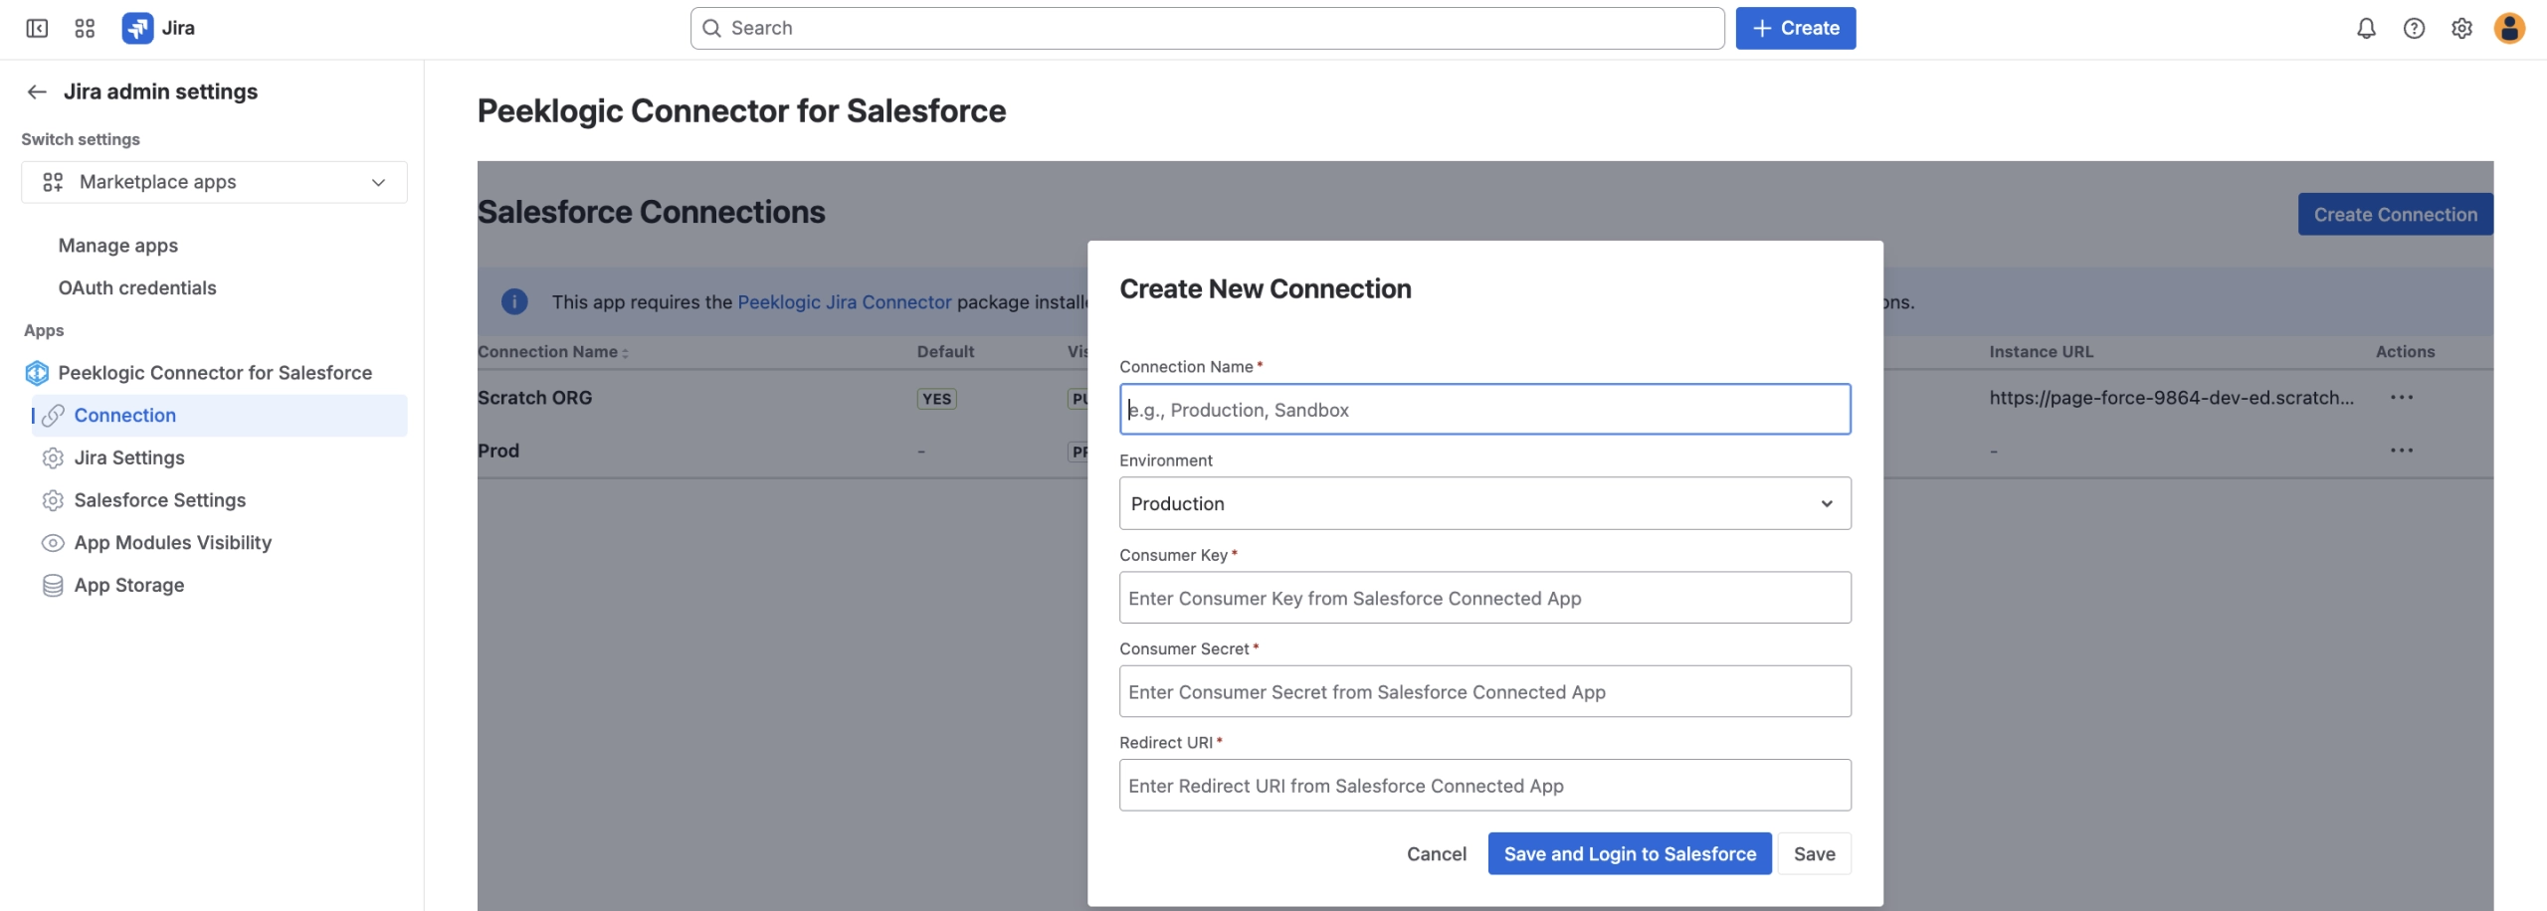Click the Create New Connection dialog title
Image resolution: width=2547 pixels, height=911 pixels.
coord(1265,288)
